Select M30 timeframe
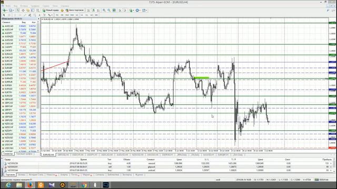This screenshot has height=189, width=337. [72, 15]
